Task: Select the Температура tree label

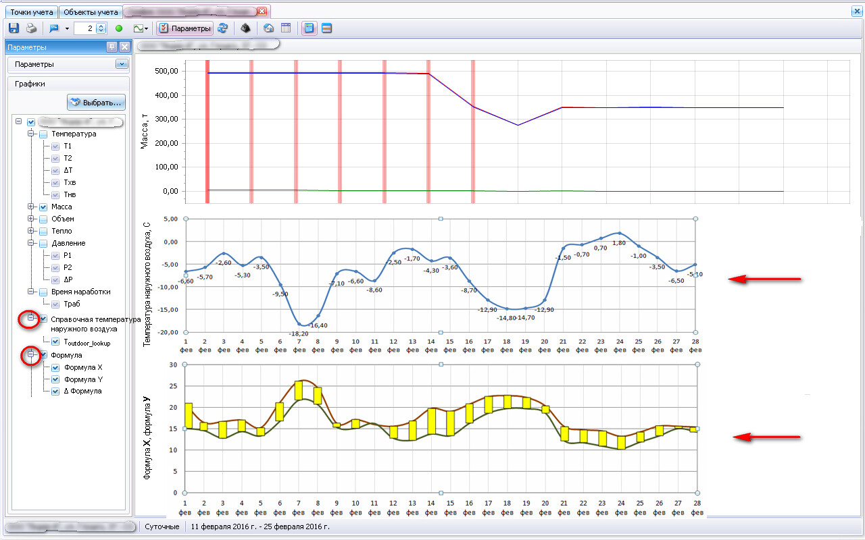Action: 74,134
